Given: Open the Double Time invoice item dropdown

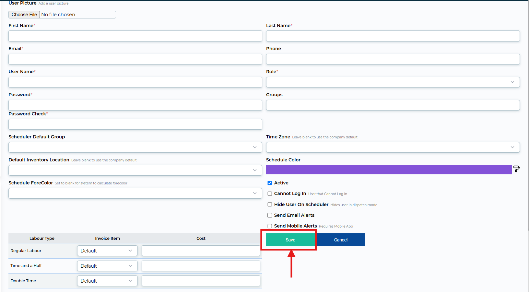Looking at the screenshot, I should 107,281.
